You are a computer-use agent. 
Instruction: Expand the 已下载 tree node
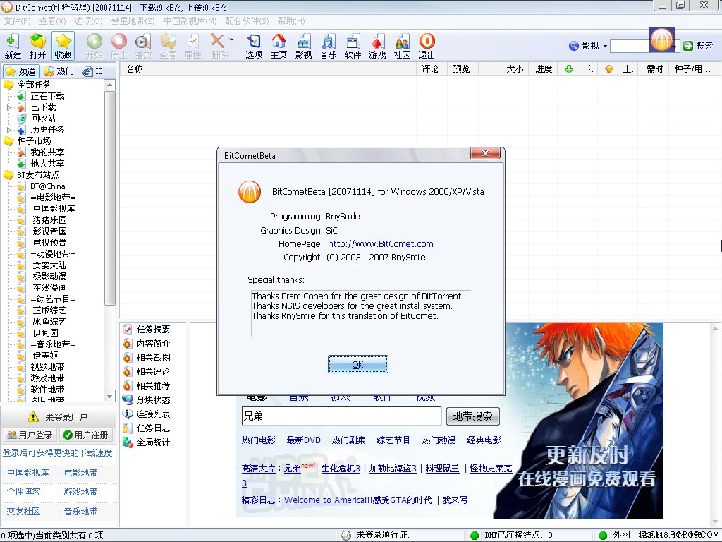pyautogui.click(x=8, y=107)
